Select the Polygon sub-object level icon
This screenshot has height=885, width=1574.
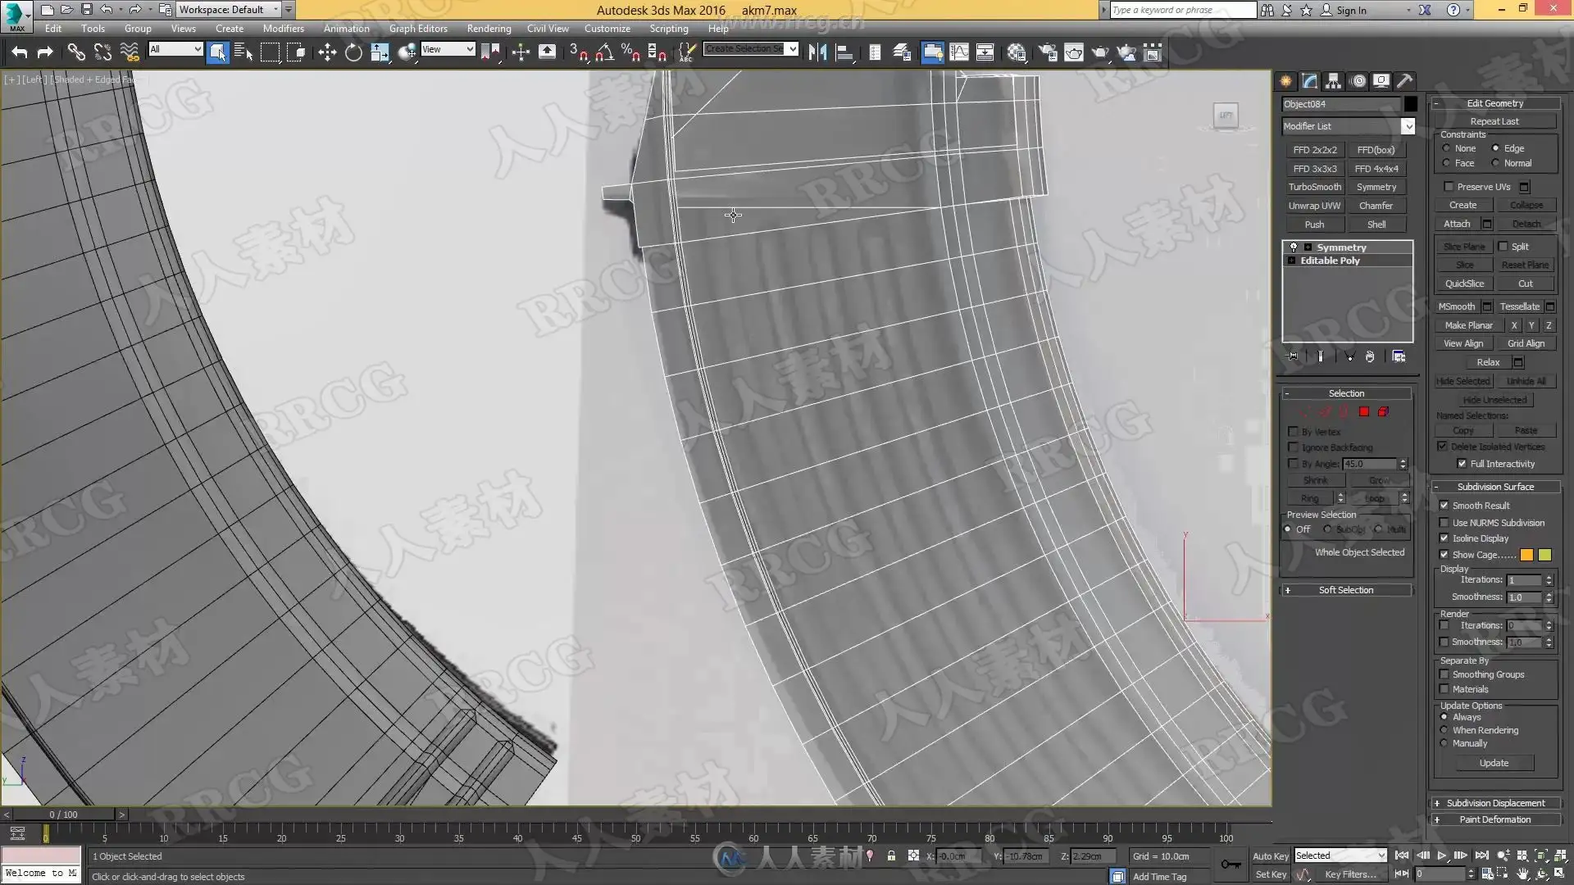point(1364,412)
